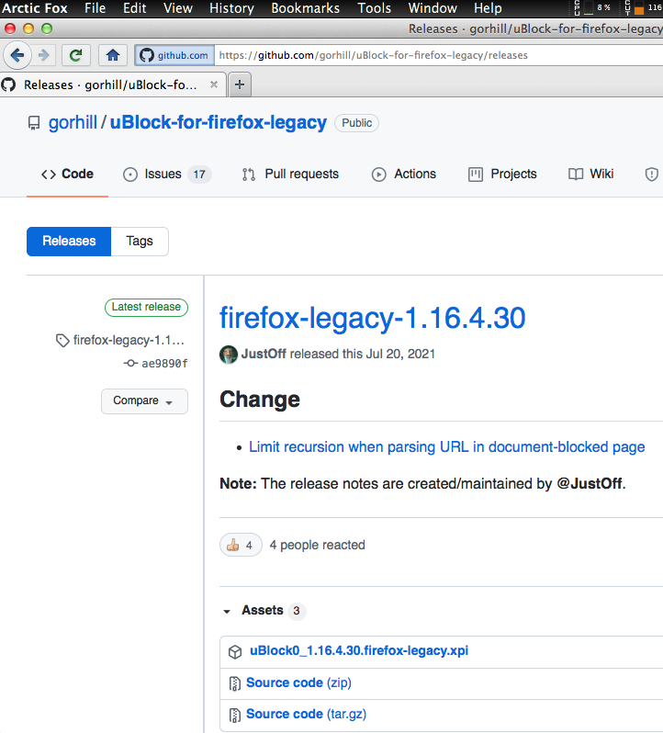Add a thumbs-up reaction with the 👍 4 button
Viewport: 663px width, 733px height.
(x=241, y=545)
